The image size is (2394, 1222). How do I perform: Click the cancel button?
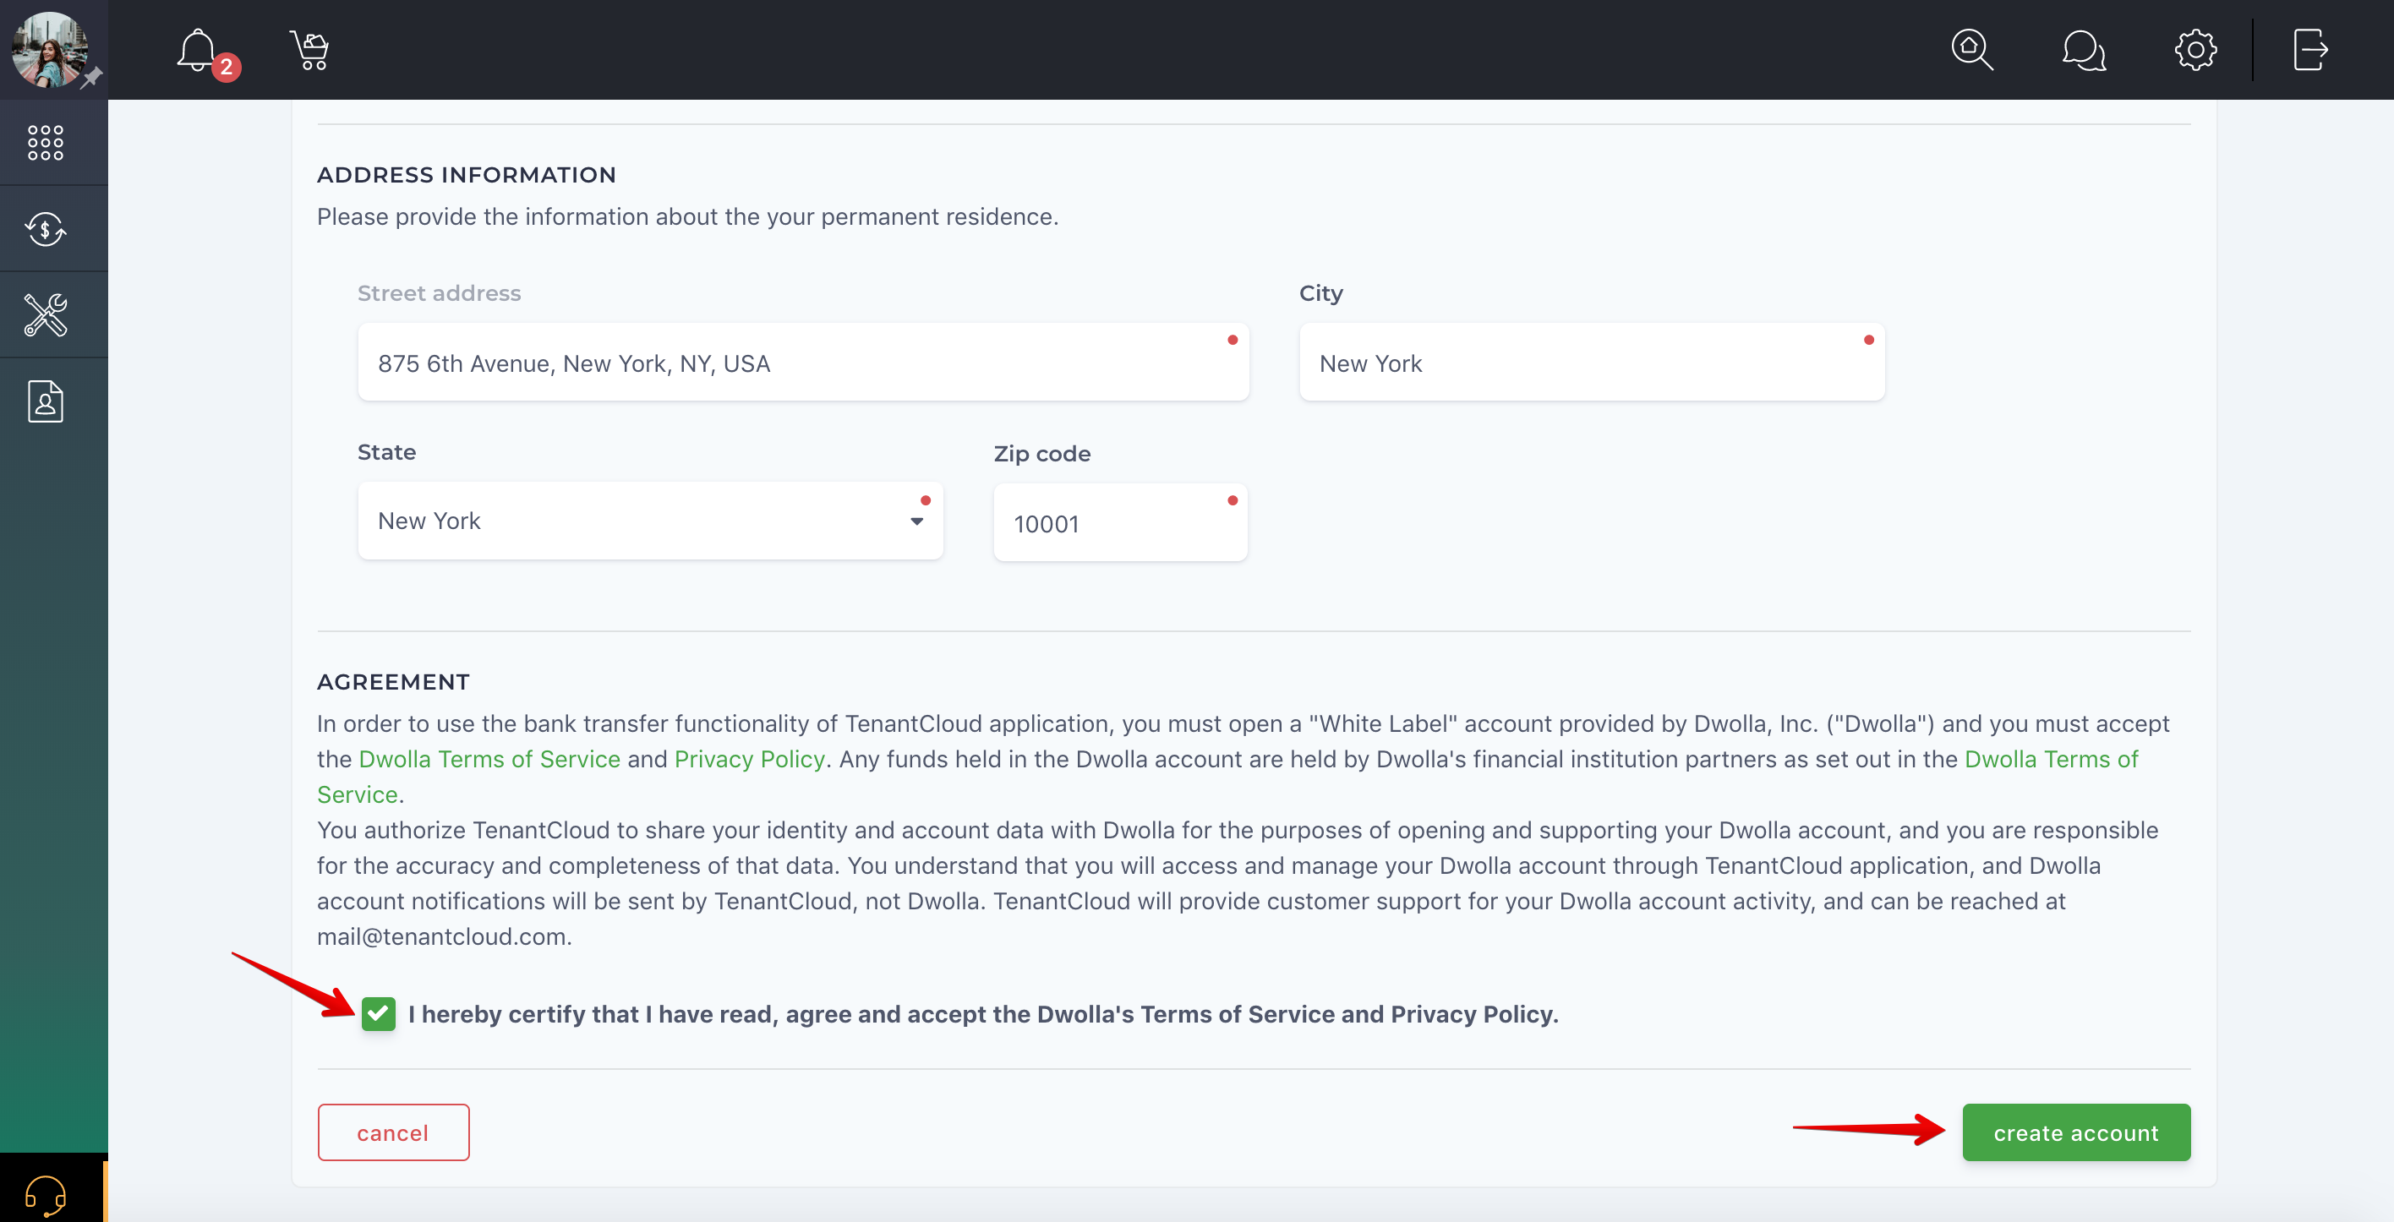coord(393,1132)
